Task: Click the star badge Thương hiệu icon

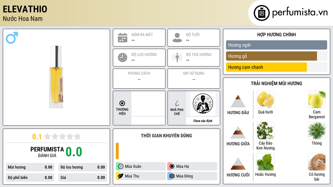Action: (x=122, y=103)
